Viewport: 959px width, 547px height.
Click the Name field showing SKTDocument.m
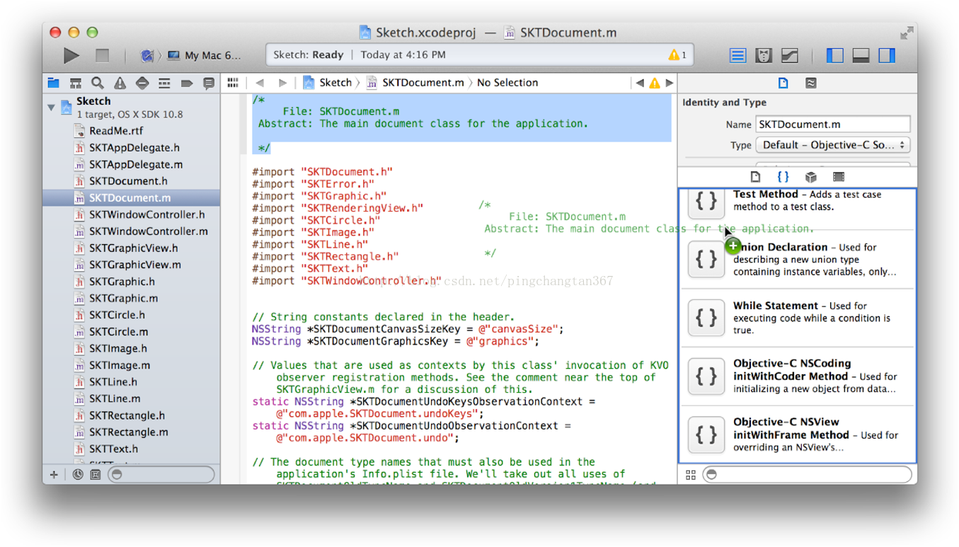click(833, 125)
